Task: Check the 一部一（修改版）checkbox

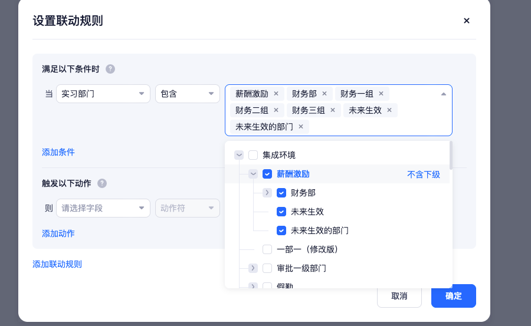Action: [x=267, y=249]
